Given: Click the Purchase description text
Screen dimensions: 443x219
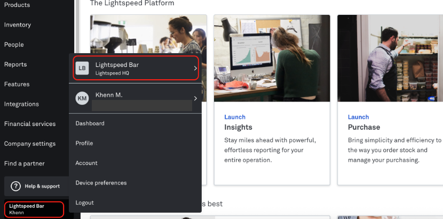Looking at the screenshot, I should click(x=394, y=150).
